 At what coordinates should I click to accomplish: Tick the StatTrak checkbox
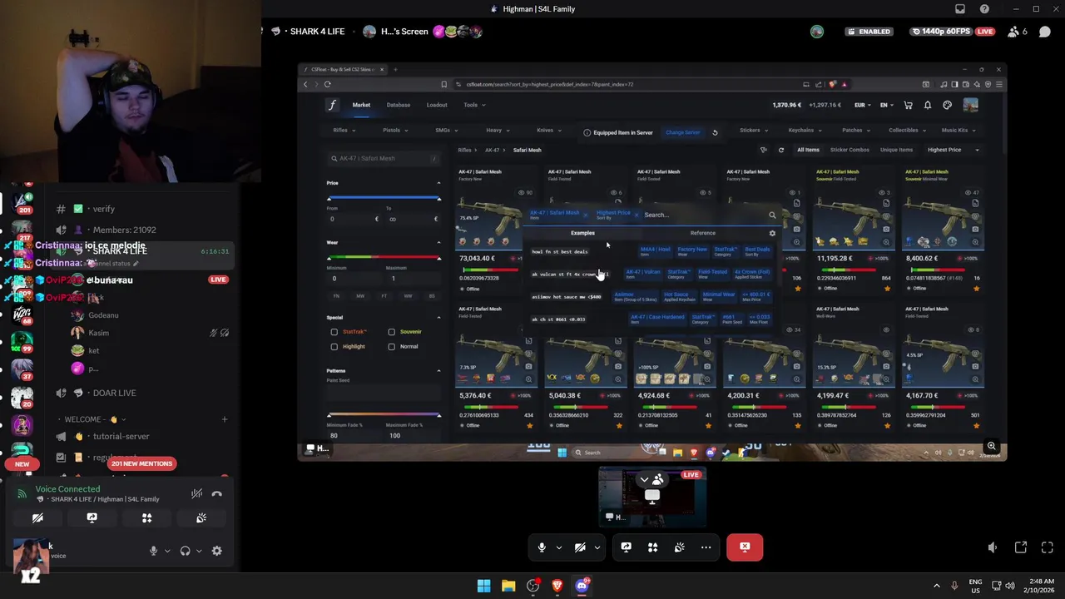pyautogui.click(x=334, y=332)
